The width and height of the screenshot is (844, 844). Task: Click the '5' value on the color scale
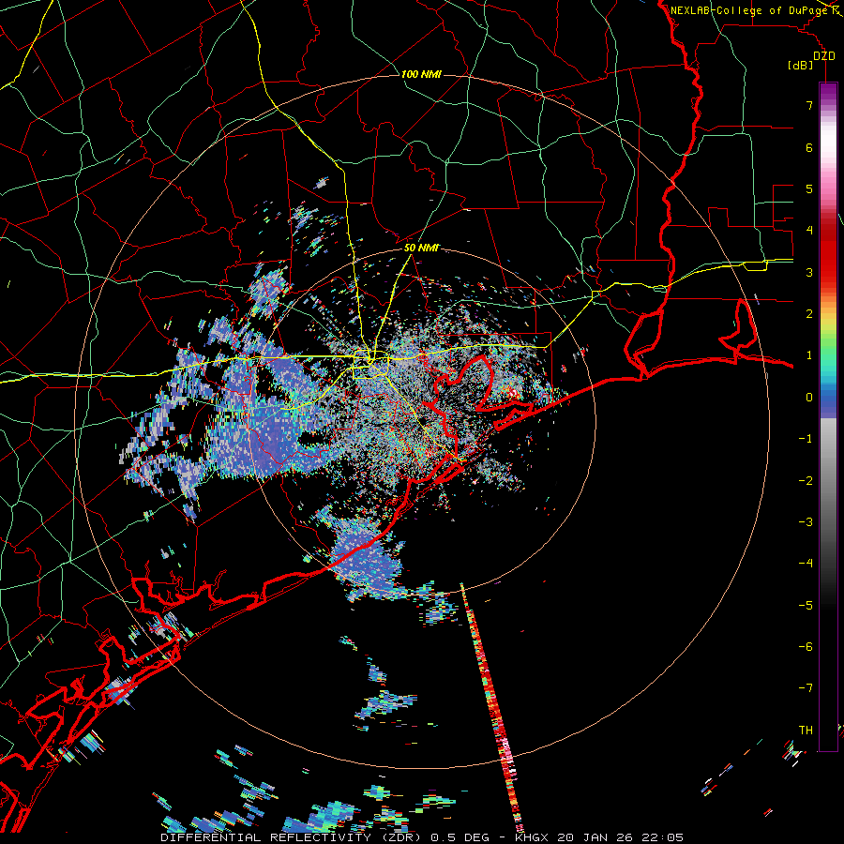tap(809, 188)
